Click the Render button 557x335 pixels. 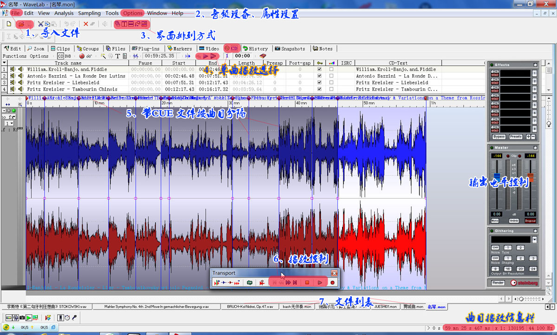pyautogui.click(x=498, y=283)
